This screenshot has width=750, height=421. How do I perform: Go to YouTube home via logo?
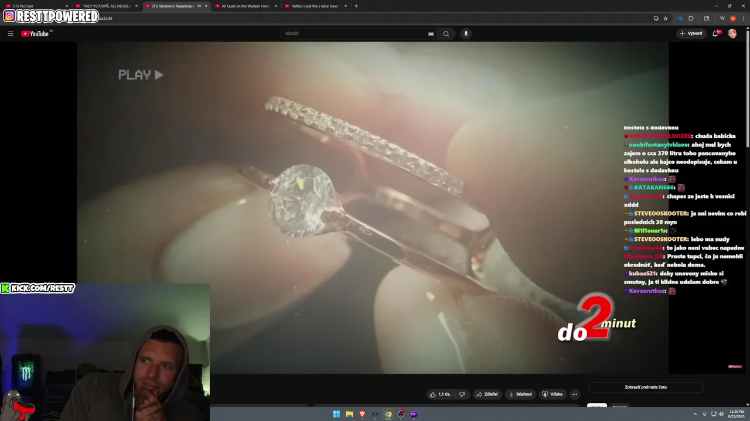(x=35, y=33)
